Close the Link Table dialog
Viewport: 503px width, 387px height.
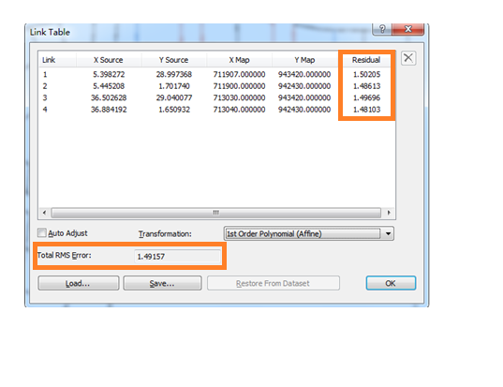[408, 29]
